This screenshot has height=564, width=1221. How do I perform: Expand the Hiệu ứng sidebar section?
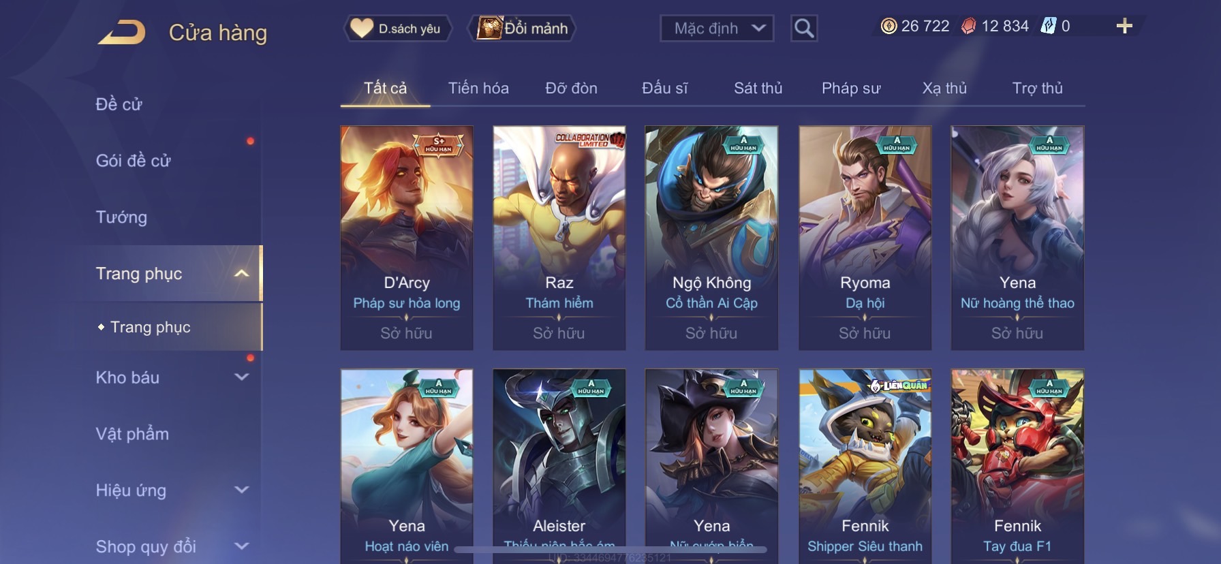tap(241, 490)
